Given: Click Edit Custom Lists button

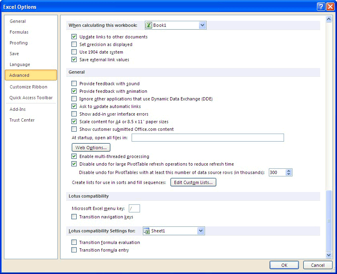Looking at the screenshot, I should (193, 182).
